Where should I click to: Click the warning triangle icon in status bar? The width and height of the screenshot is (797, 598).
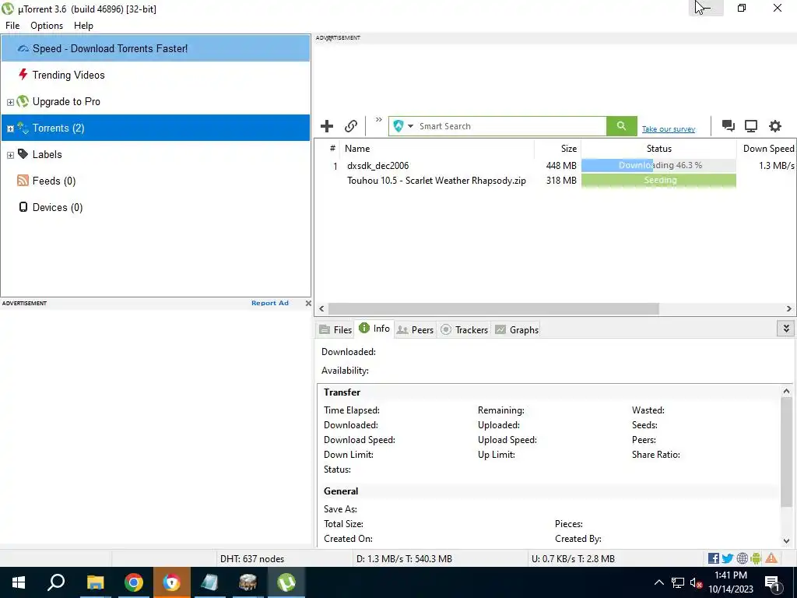[x=771, y=558]
